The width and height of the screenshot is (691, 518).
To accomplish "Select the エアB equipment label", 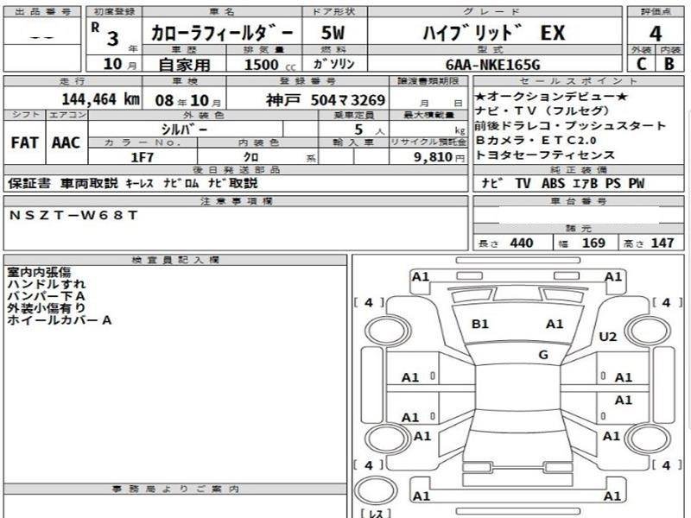I will pos(586,183).
